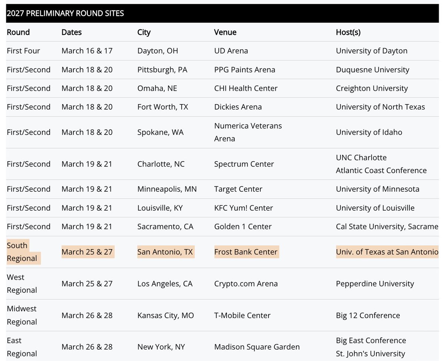Click the "2027 PRELIMINARY ROUND SITES" table title
Image resolution: width=445 pixels, height=361 pixels.
[65, 14]
